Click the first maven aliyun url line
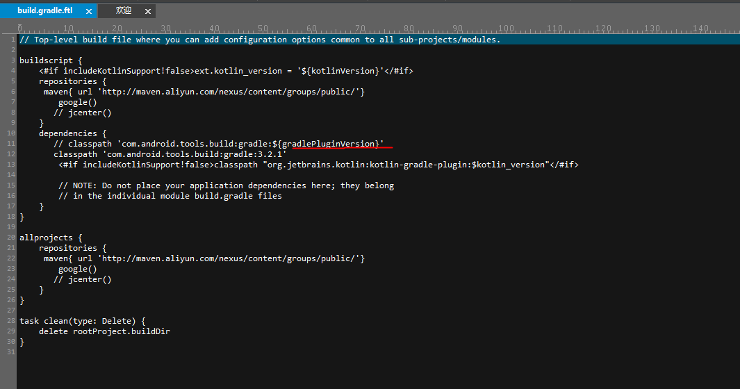 204,92
